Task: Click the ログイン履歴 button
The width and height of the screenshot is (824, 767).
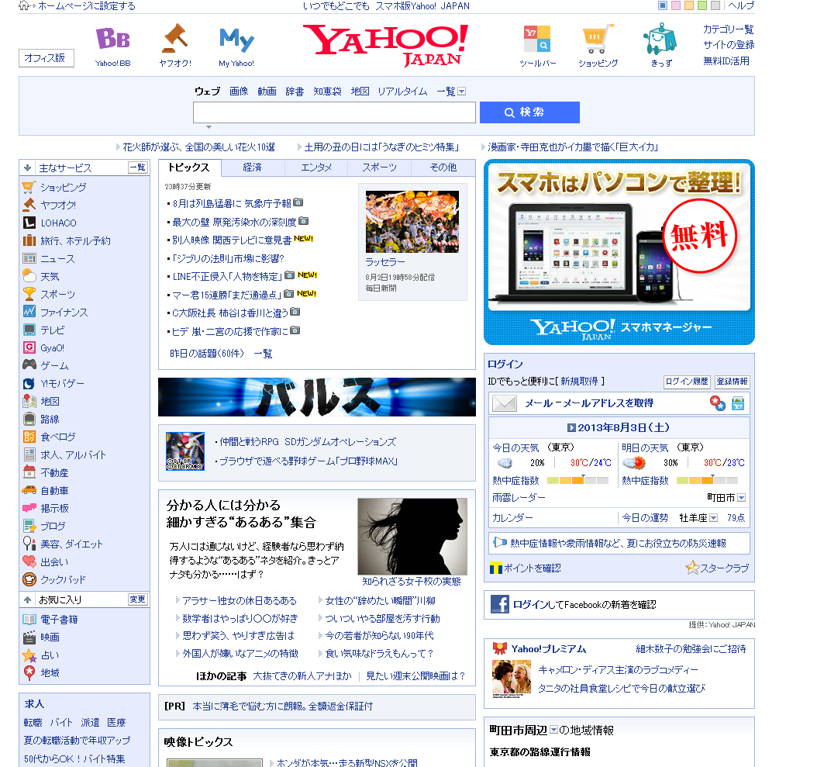Action: point(687,382)
